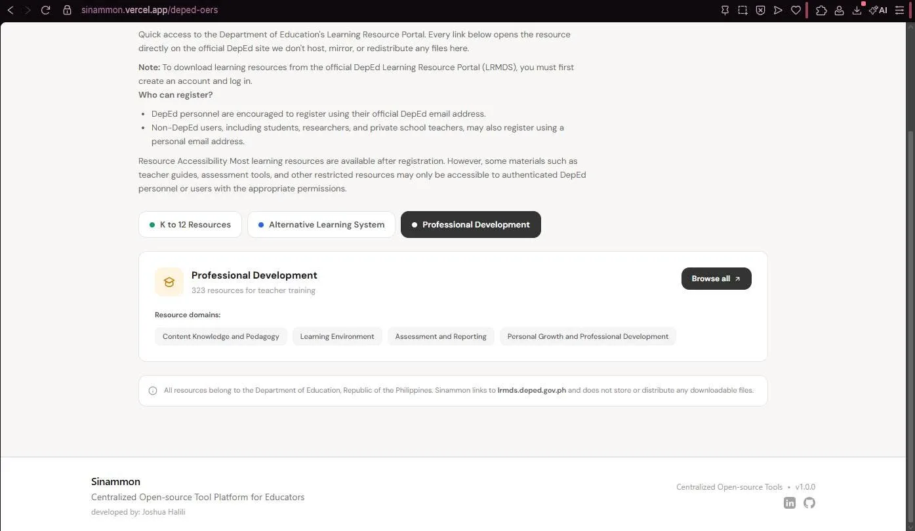Viewport: 915px width, 531px height.
Task: Click the heart bookmark icon
Action: (x=796, y=10)
